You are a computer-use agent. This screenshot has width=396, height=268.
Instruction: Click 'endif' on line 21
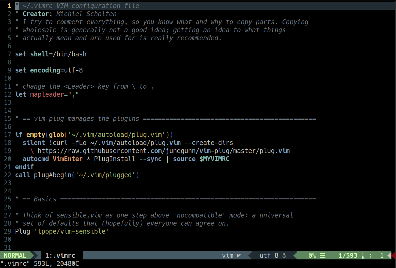point(24,167)
